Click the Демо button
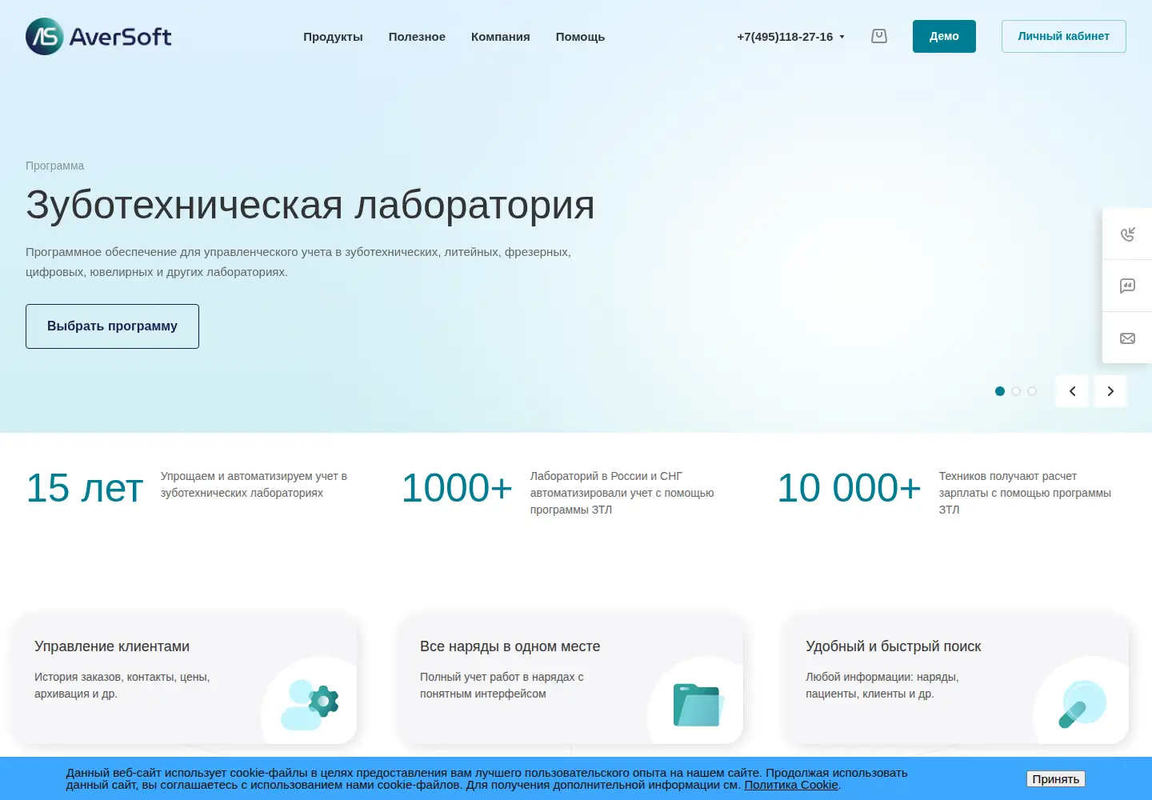The height and width of the screenshot is (800, 1152). (x=944, y=36)
